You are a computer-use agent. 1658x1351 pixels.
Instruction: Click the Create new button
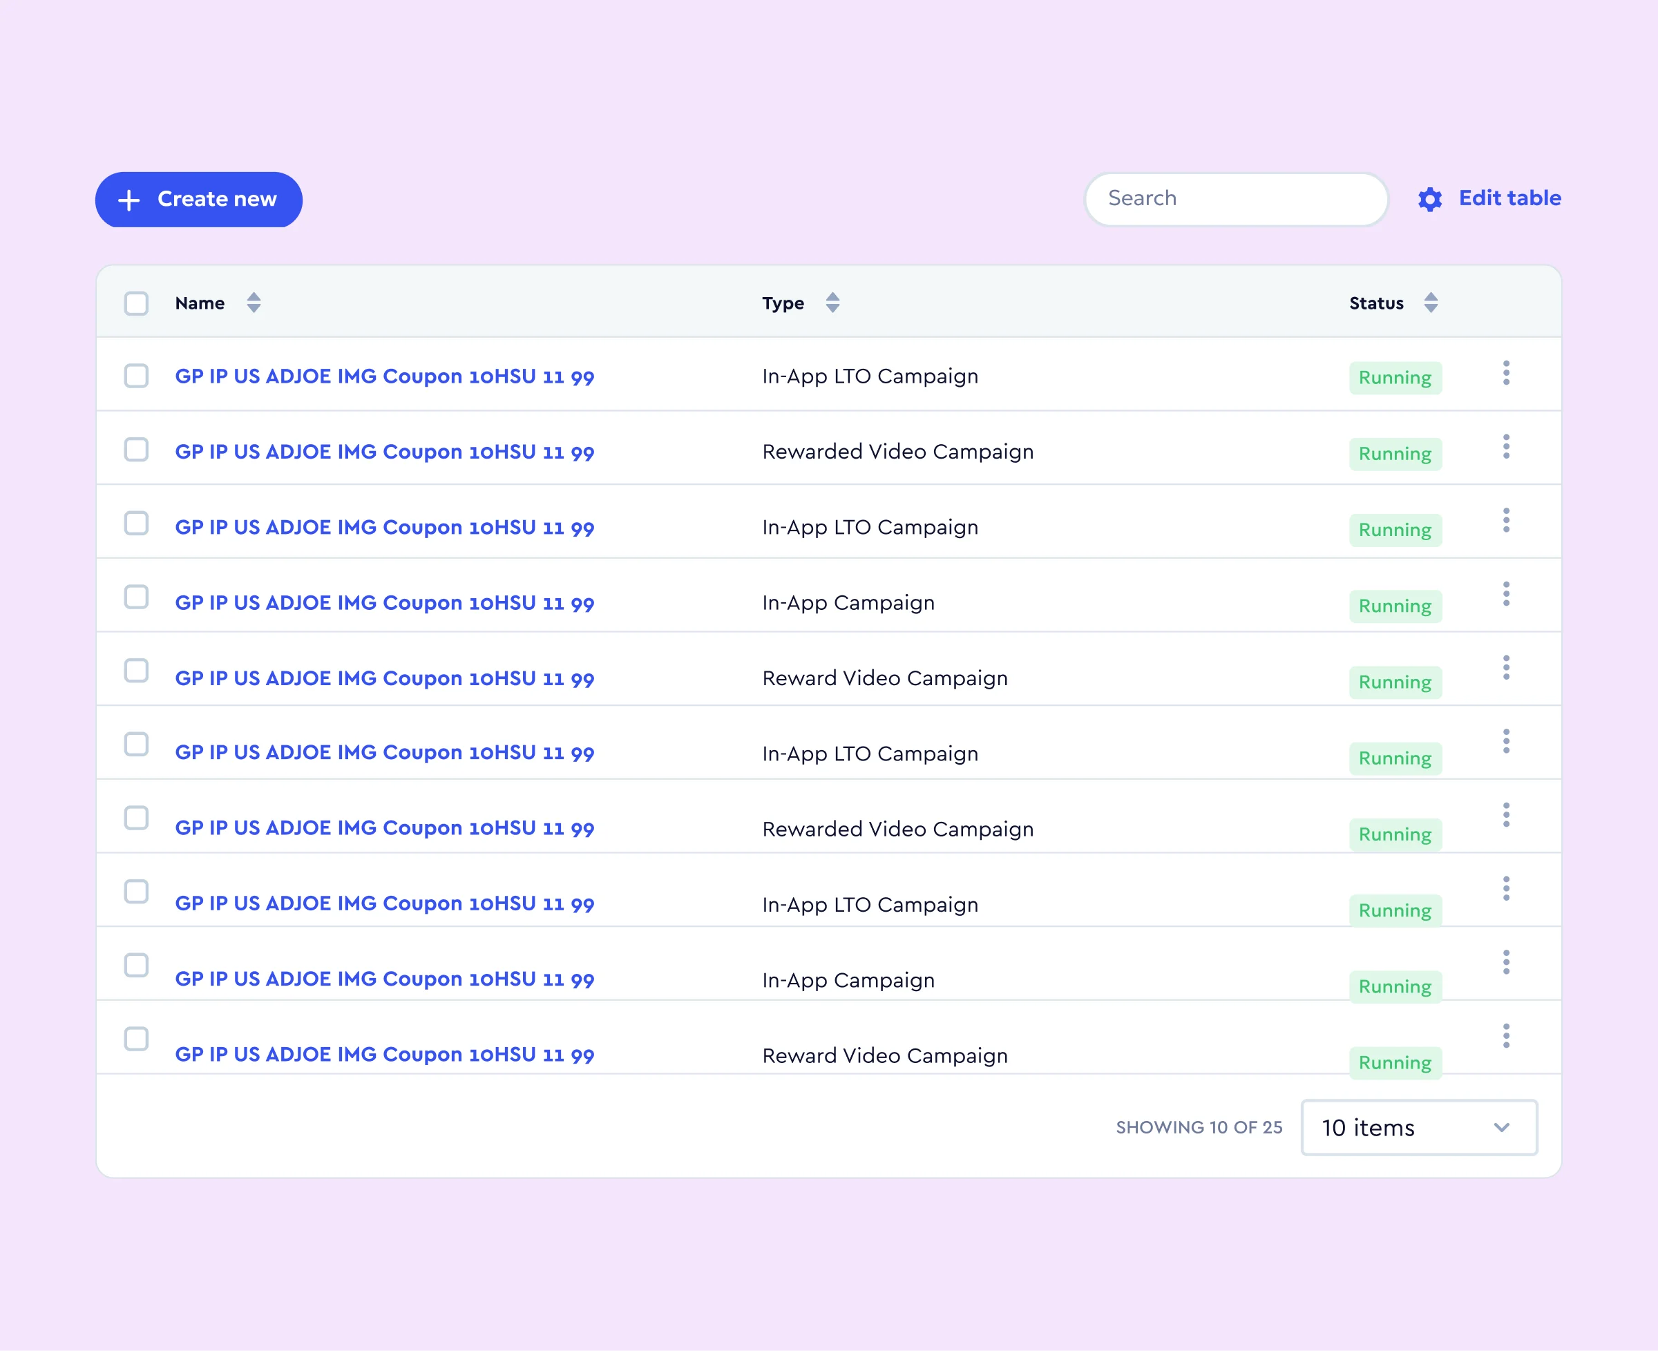pyautogui.click(x=198, y=200)
